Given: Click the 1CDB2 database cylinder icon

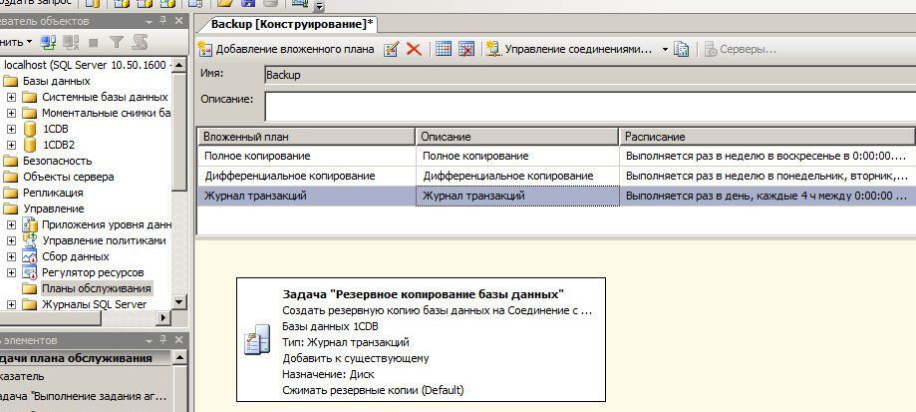Looking at the screenshot, I should pyautogui.click(x=29, y=145).
